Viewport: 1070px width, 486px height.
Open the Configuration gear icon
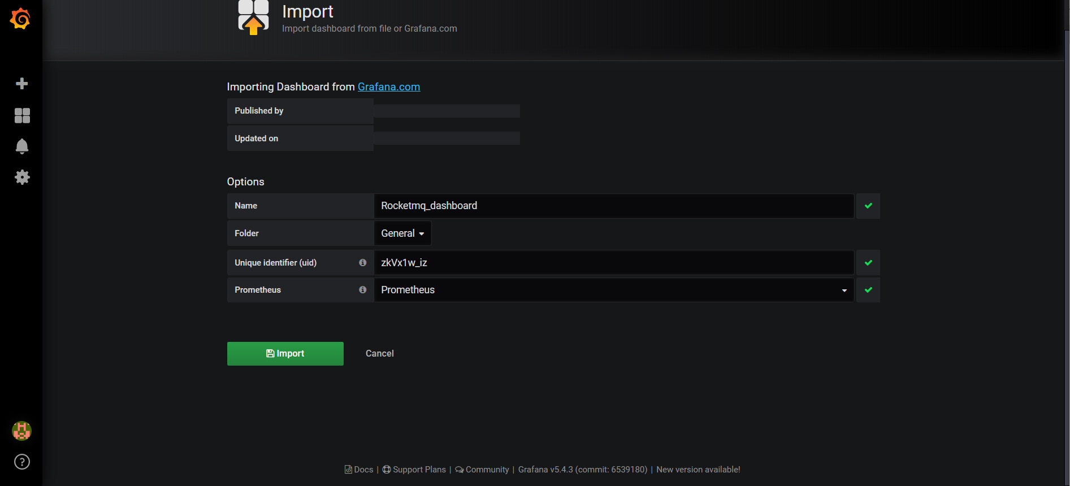[x=22, y=177]
